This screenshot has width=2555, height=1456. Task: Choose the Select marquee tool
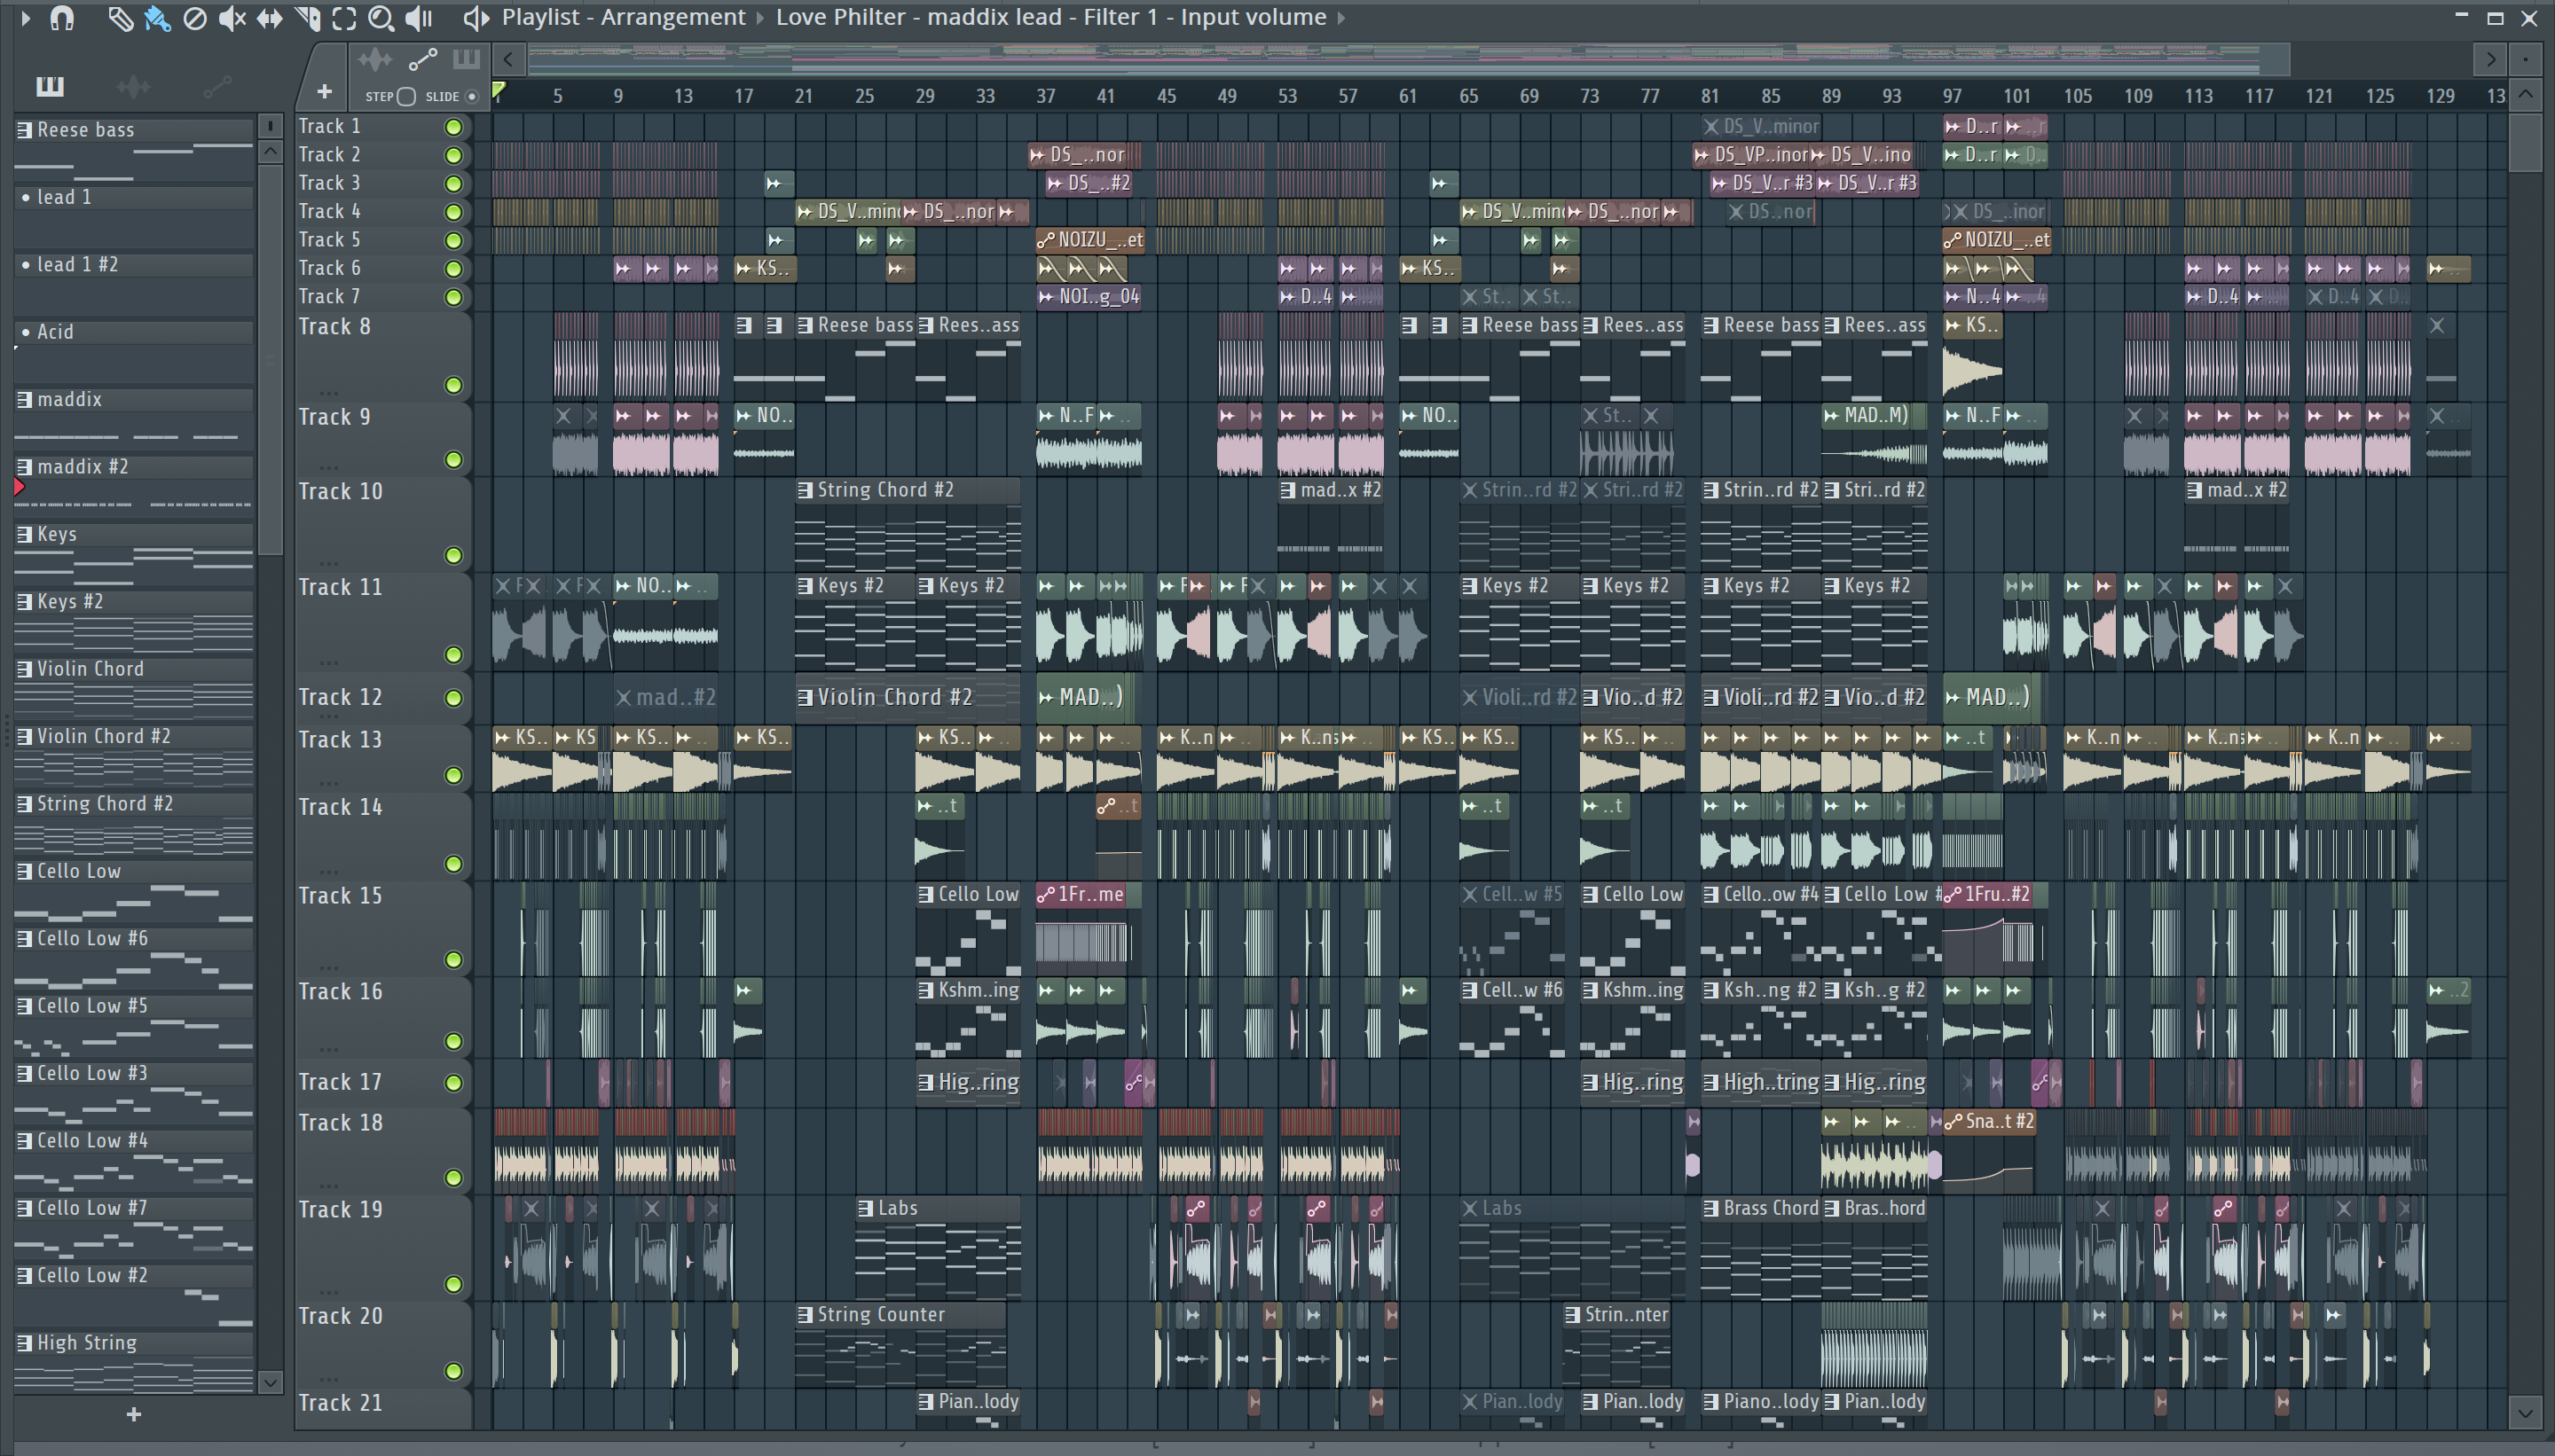tap(344, 18)
